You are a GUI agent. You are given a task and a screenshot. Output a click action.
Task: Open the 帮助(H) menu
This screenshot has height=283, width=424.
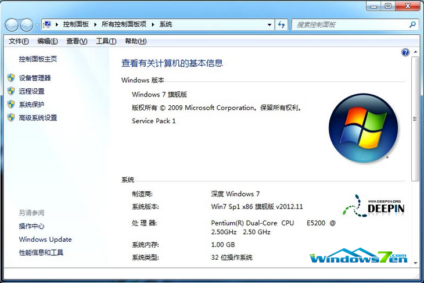[136, 41]
